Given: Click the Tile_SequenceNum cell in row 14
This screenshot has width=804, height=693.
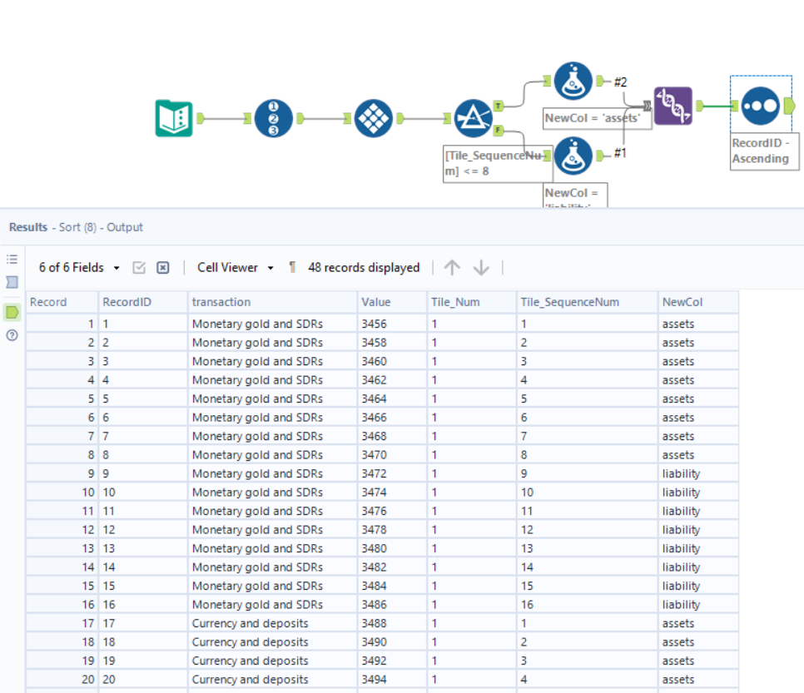Looking at the screenshot, I should (588, 567).
